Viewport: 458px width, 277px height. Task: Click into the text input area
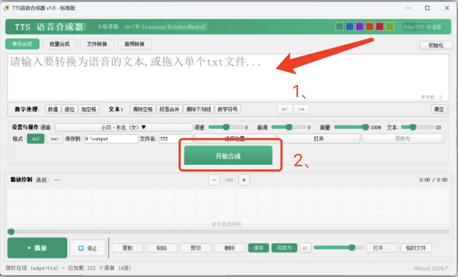228,77
